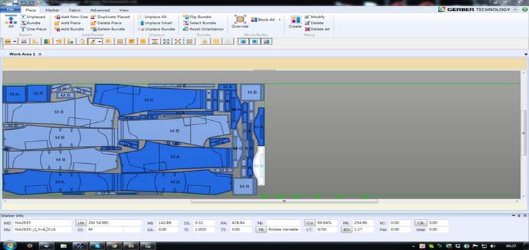The image size is (529, 250).
Task: Click the last icon in the second toolbar row
Action: point(267,42)
